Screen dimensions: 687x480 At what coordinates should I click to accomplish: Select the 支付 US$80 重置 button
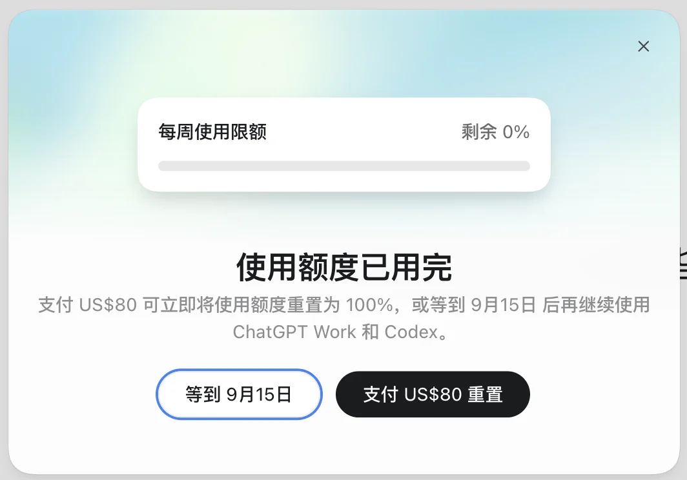tap(433, 394)
